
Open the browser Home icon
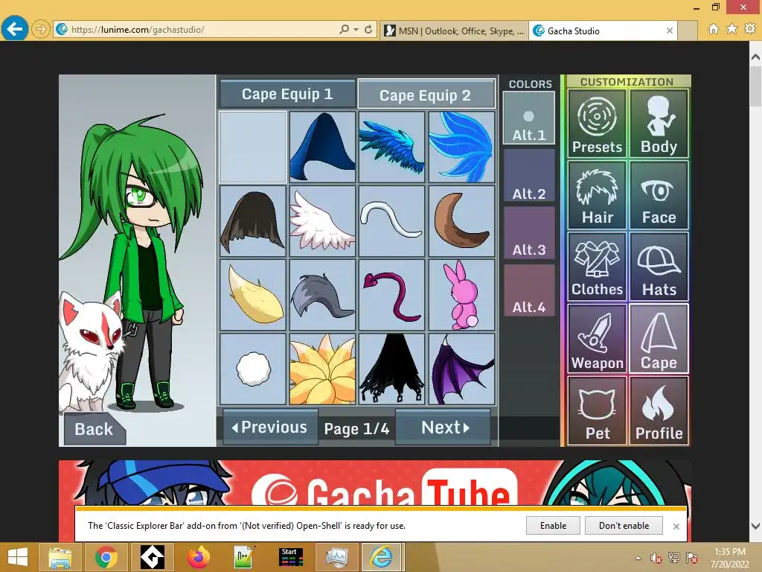[x=714, y=29]
